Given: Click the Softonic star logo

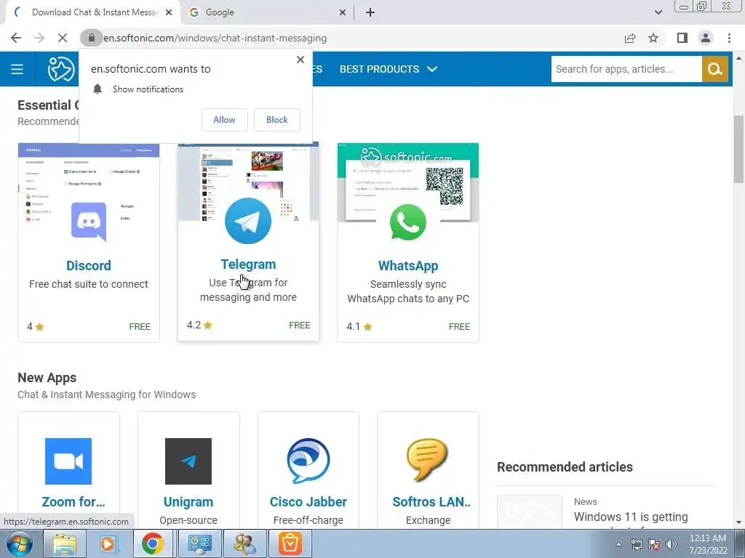Looking at the screenshot, I should pos(61,69).
